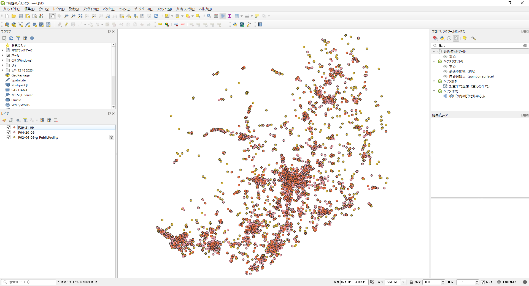Select 到達不能極 (PIA) tool in toolbox
The image size is (529, 286).
coord(462,71)
